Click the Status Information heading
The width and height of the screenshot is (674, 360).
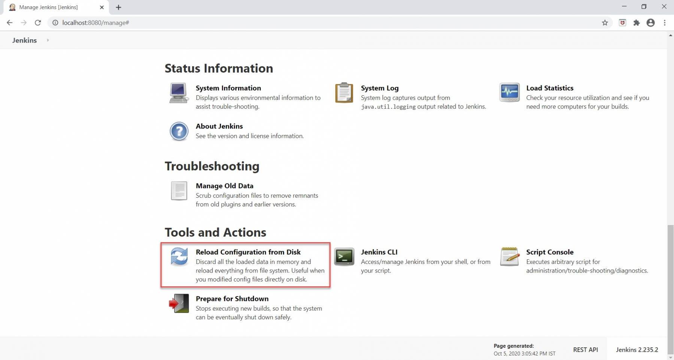click(219, 68)
